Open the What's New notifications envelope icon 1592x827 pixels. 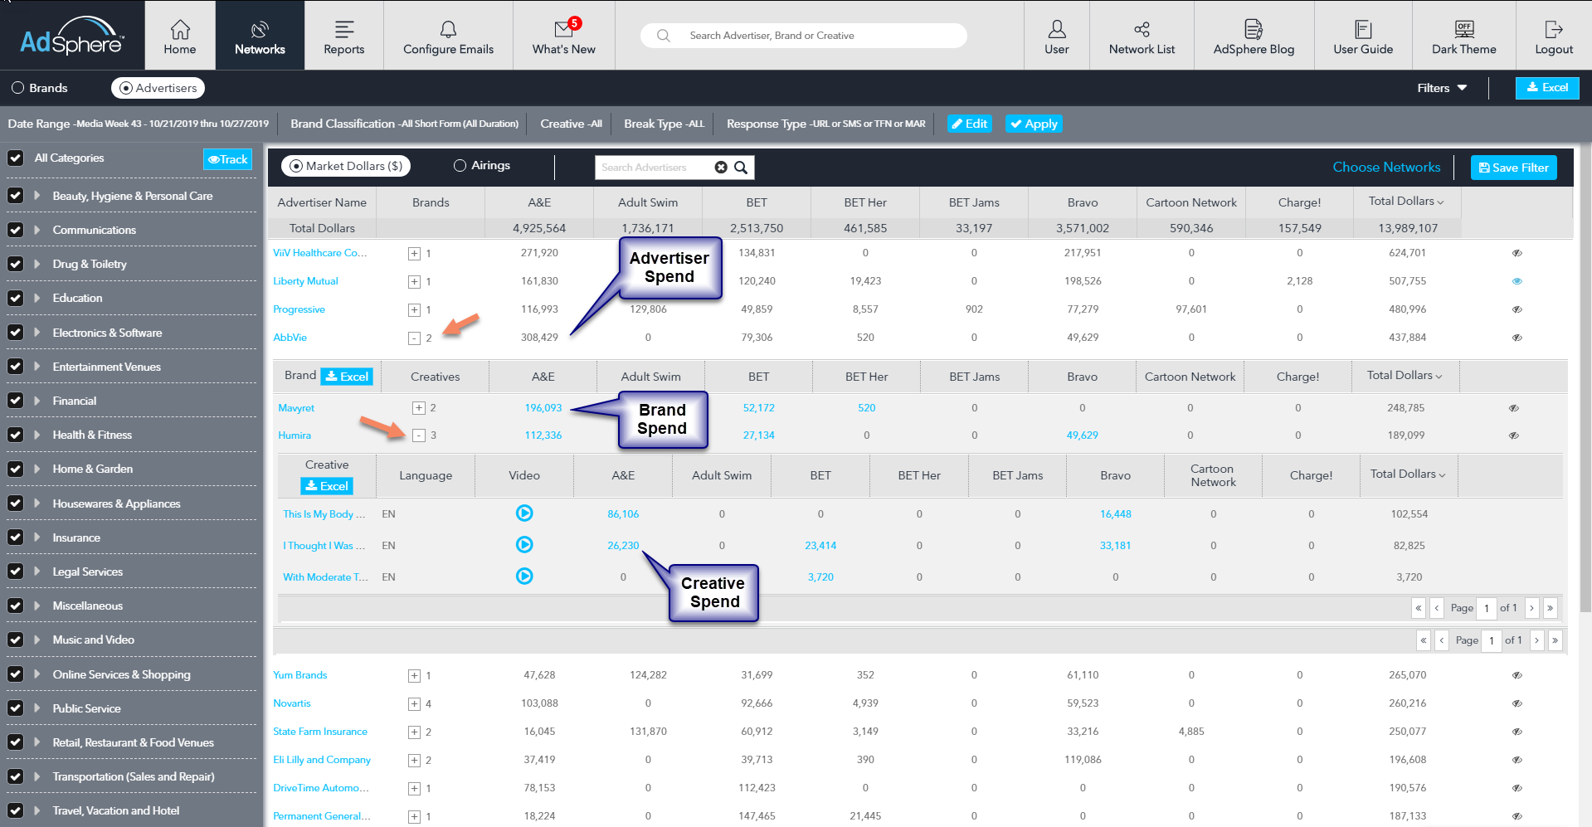tap(564, 30)
